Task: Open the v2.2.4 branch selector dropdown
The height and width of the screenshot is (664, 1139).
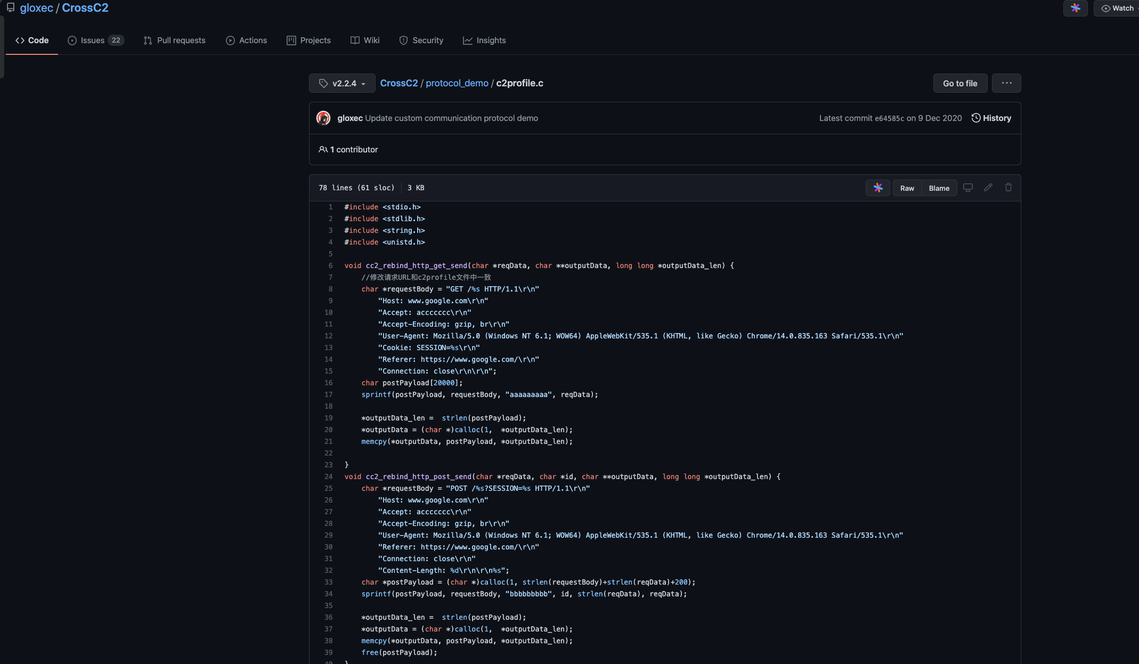Action: [x=341, y=83]
